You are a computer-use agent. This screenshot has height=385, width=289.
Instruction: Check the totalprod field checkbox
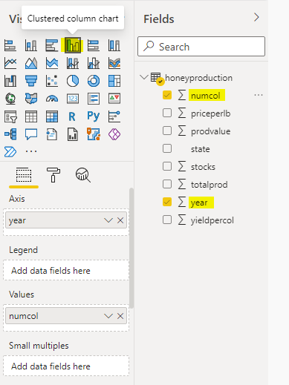tap(167, 184)
